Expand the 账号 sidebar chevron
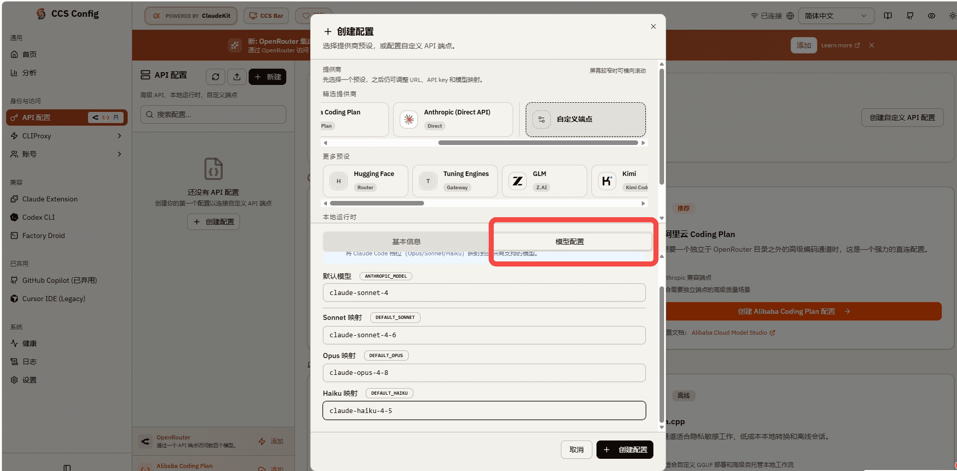Screen dimensions: 957x471 (x=119, y=154)
